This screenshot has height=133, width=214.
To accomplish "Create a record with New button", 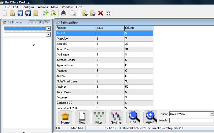I will [82, 117].
